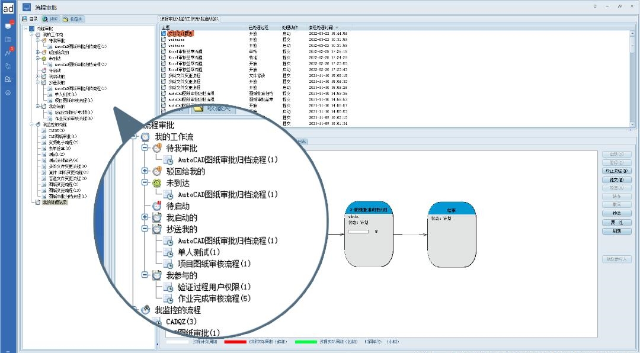Click the message icon in the left sidebar
The image size is (640, 353).
coord(8,26)
